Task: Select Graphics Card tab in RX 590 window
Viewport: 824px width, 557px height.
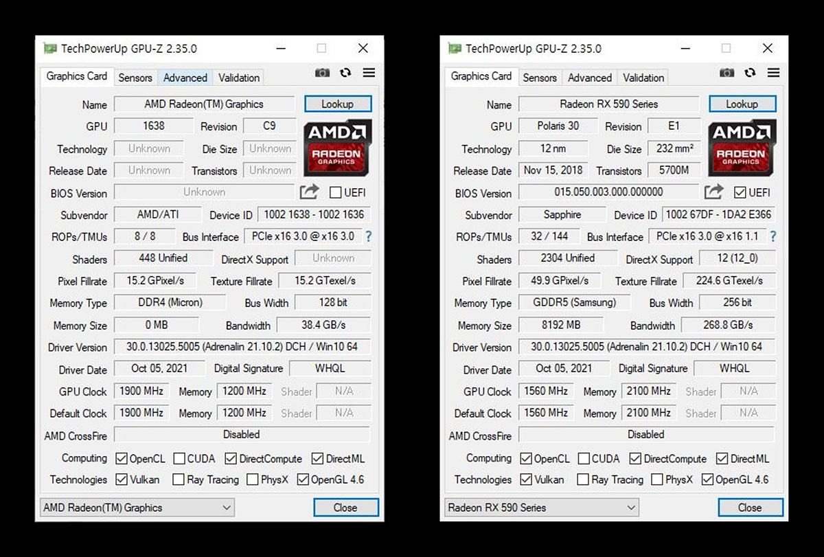Action: [x=481, y=76]
